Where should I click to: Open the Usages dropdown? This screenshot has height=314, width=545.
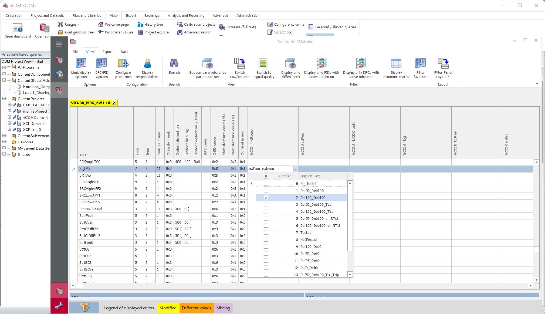68,24
